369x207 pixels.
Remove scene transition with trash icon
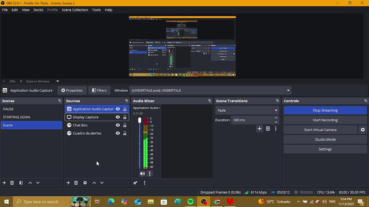(x=268, y=129)
